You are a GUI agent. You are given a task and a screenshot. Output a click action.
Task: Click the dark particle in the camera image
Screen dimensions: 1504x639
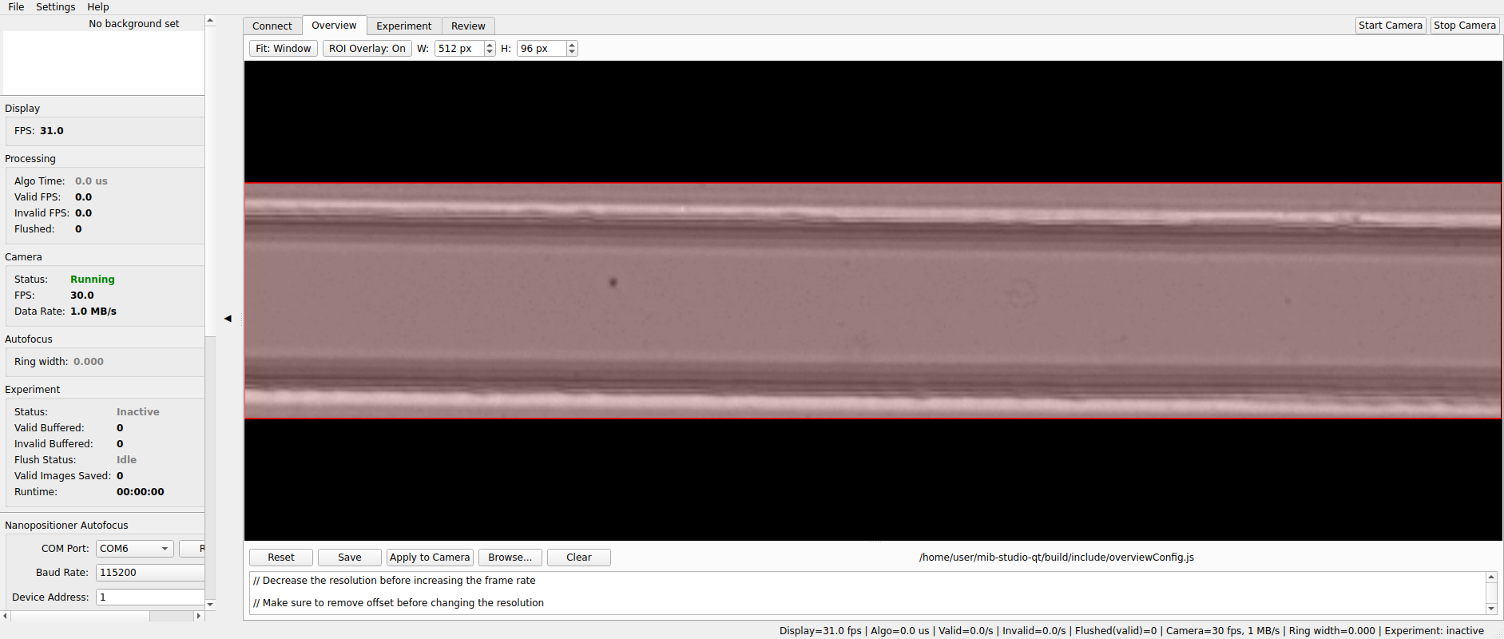coord(613,282)
